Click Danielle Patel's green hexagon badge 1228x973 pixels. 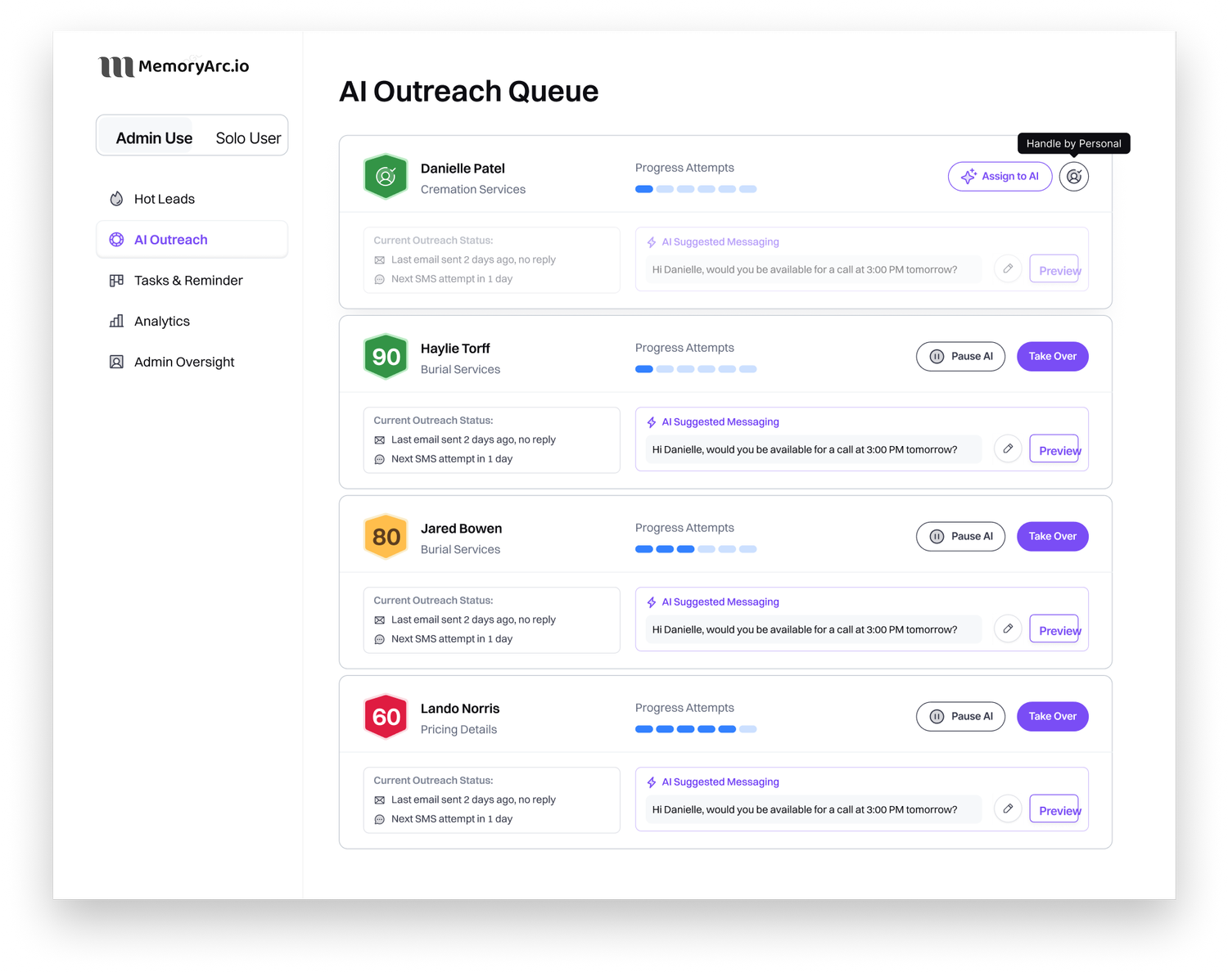point(386,177)
